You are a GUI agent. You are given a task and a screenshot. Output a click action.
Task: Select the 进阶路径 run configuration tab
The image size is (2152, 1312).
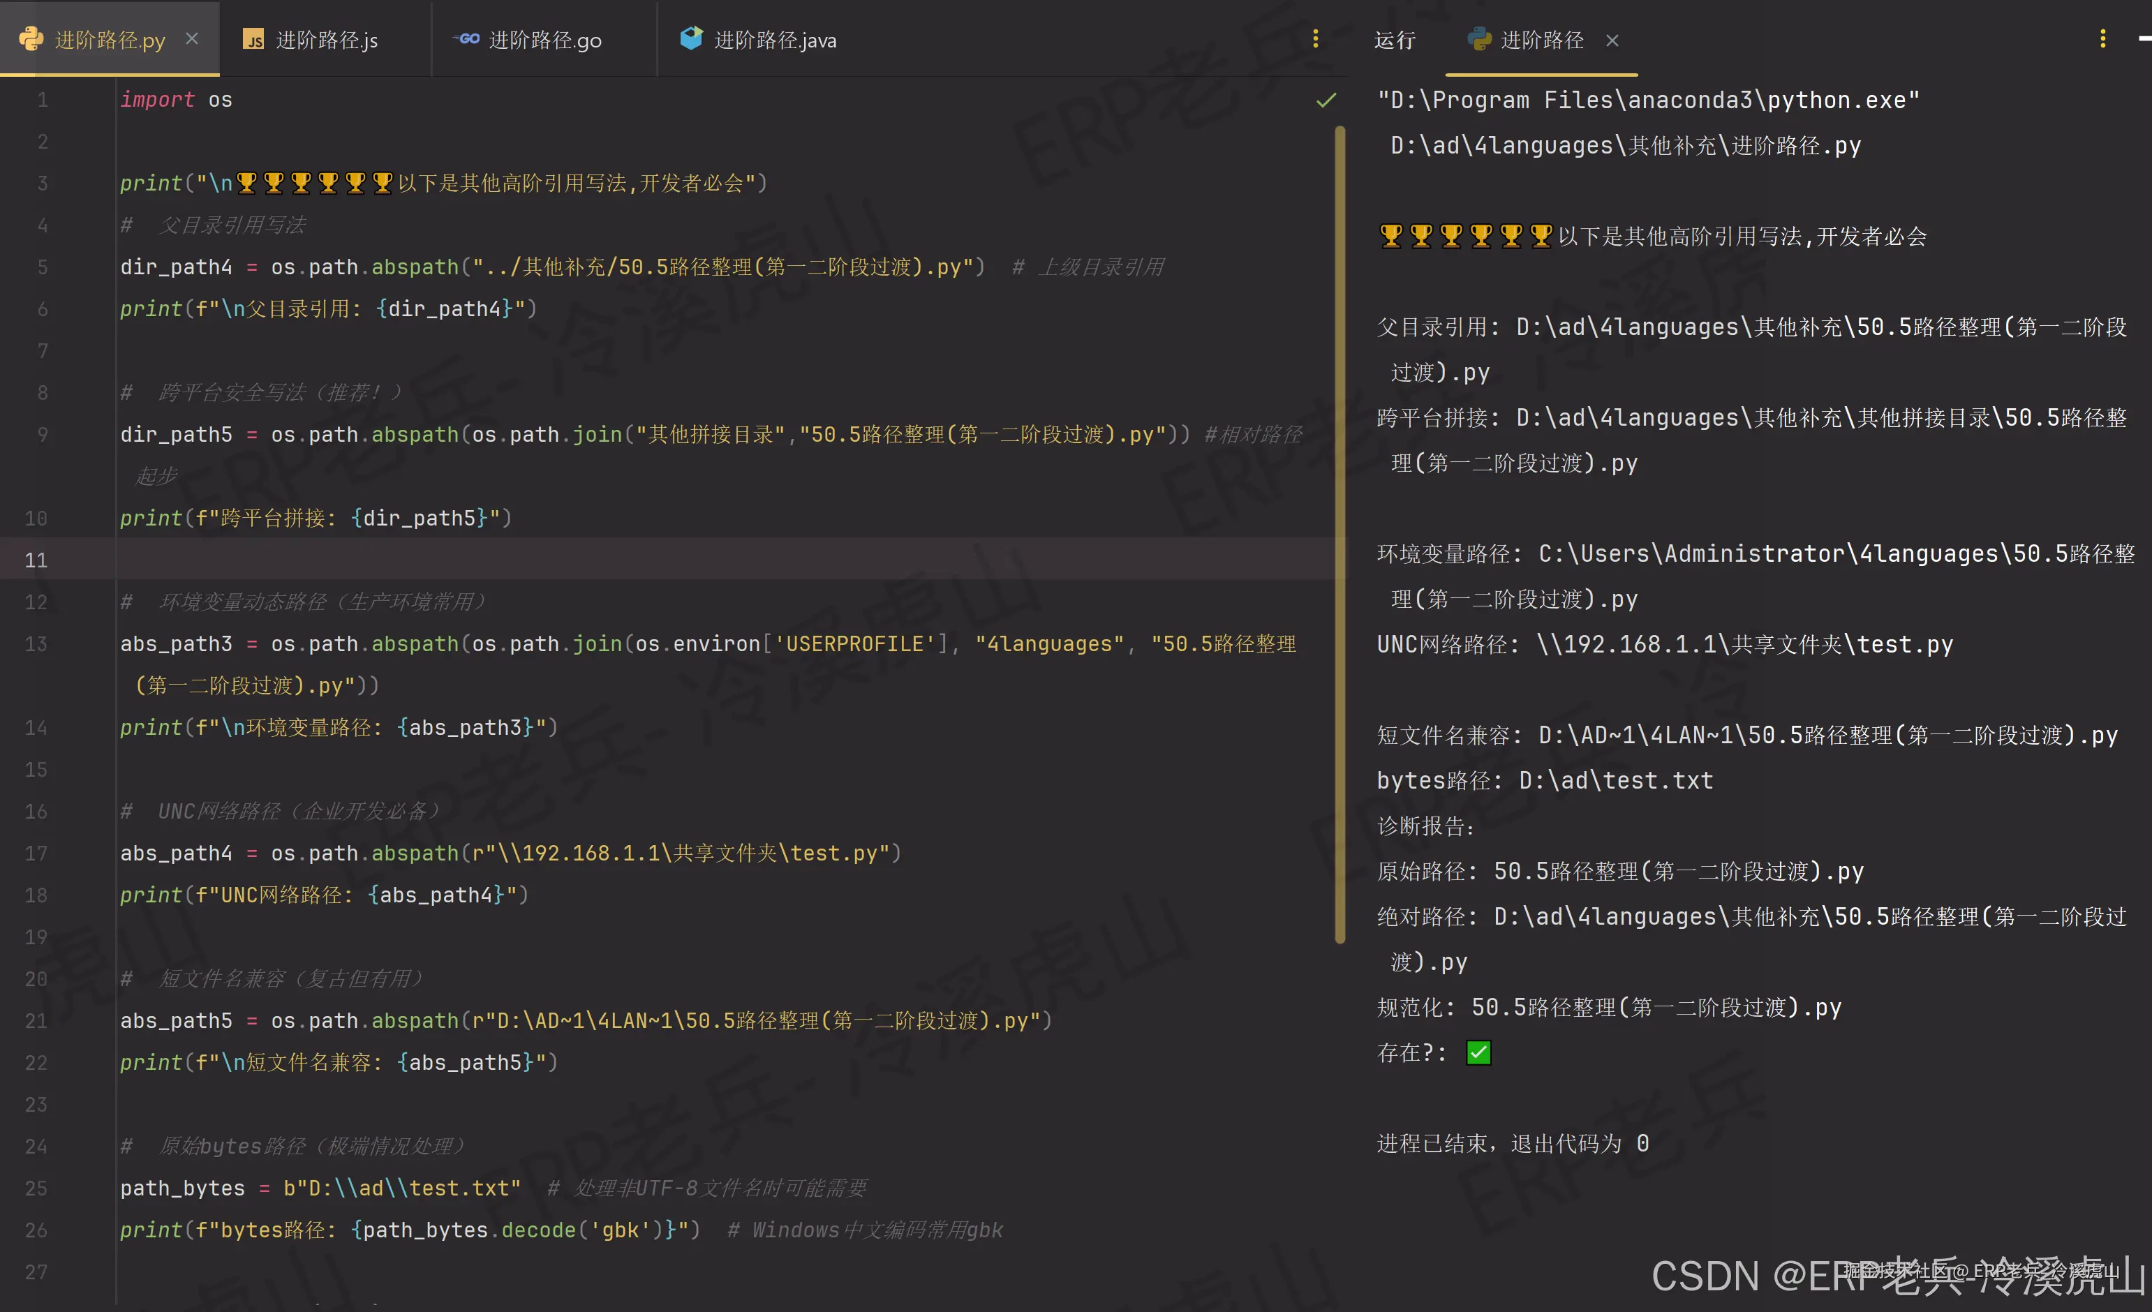pos(1541,40)
